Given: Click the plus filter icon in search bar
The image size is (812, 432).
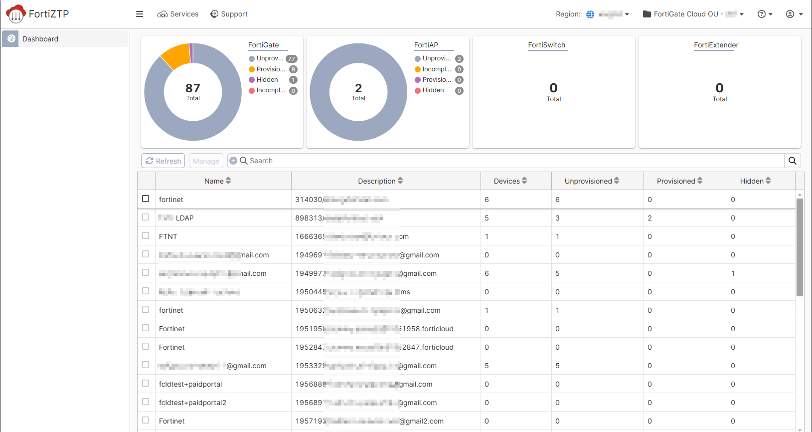Looking at the screenshot, I should tap(233, 161).
